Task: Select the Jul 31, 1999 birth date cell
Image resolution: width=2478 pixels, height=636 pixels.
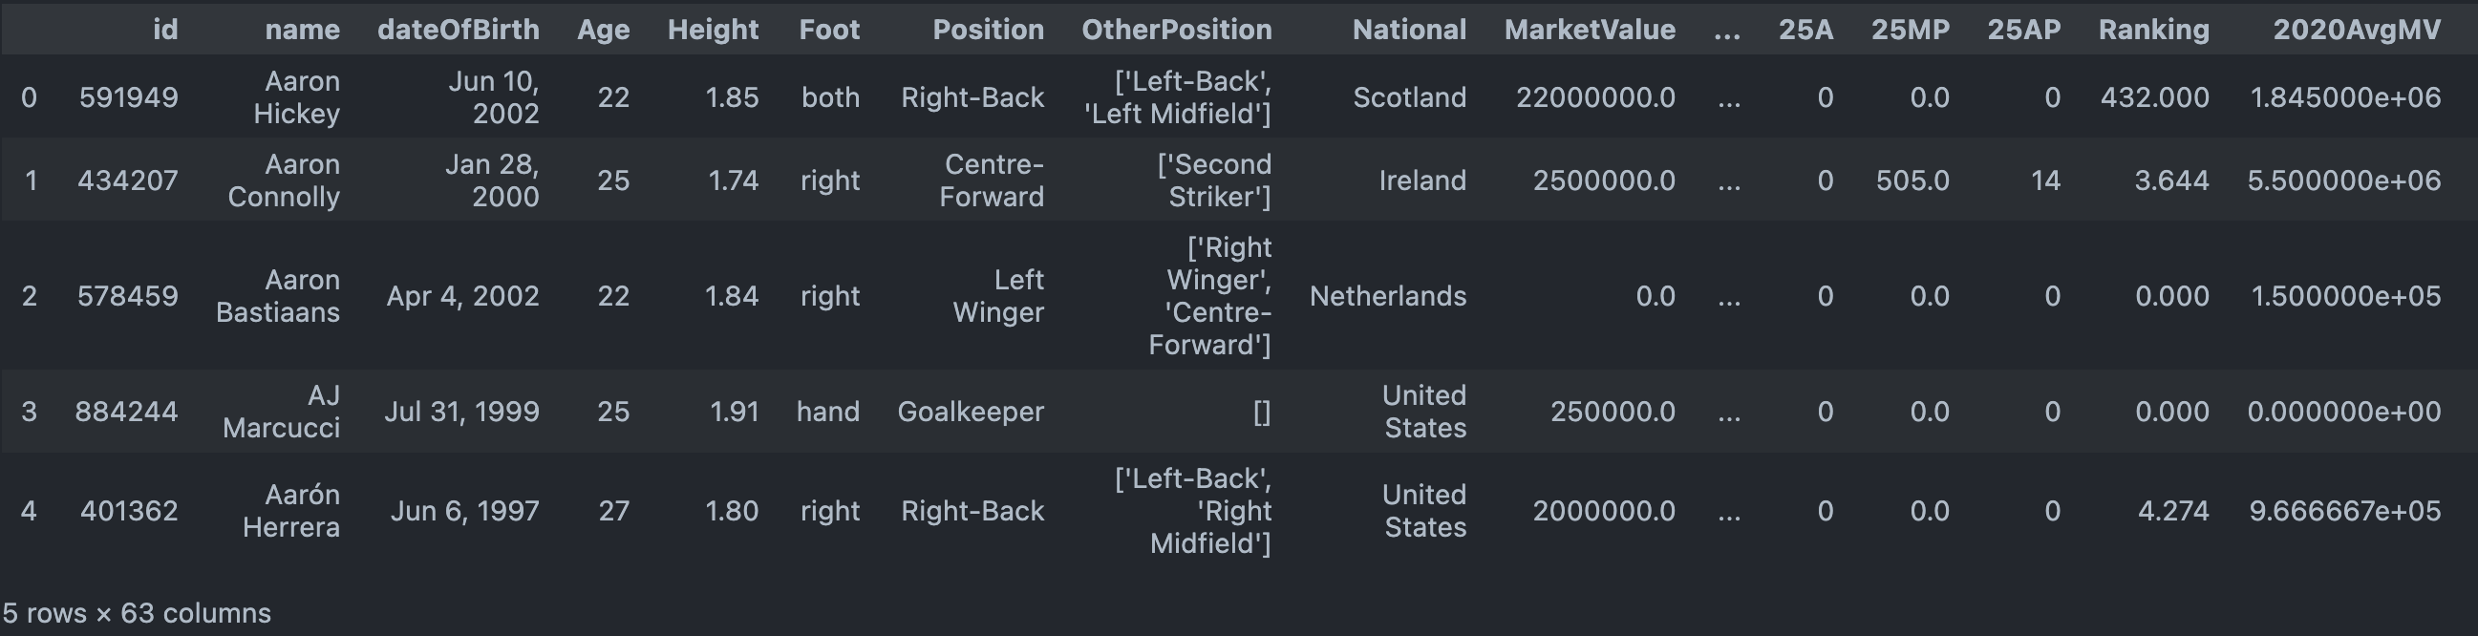Action: (461, 412)
